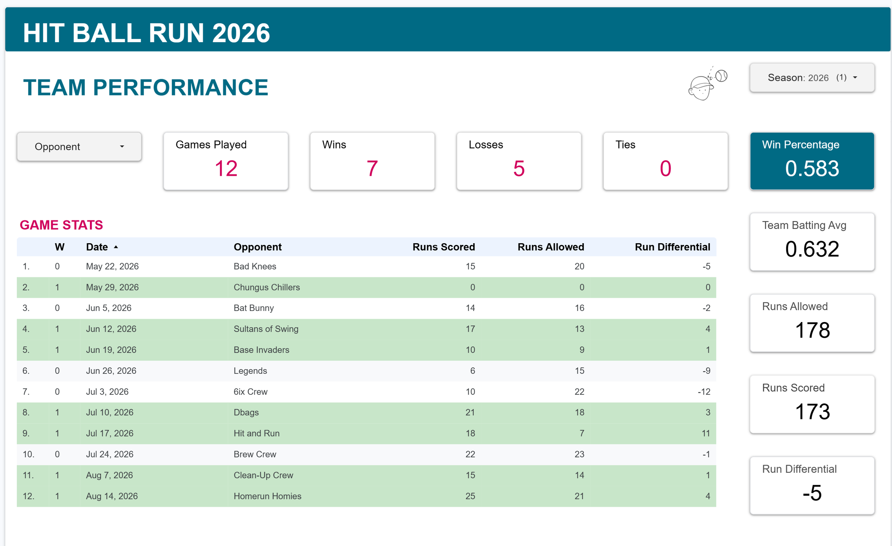Click the Jun 26, 2026 date cell
The height and width of the screenshot is (546, 892).
click(x=111, y=371)
